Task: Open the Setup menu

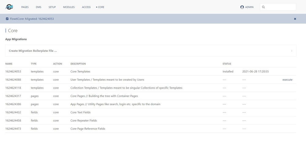Action: pyautogui.click(x=52, y=7)
